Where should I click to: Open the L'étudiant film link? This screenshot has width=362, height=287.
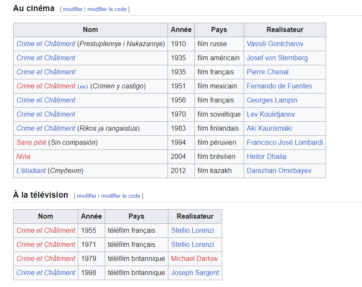31,170
